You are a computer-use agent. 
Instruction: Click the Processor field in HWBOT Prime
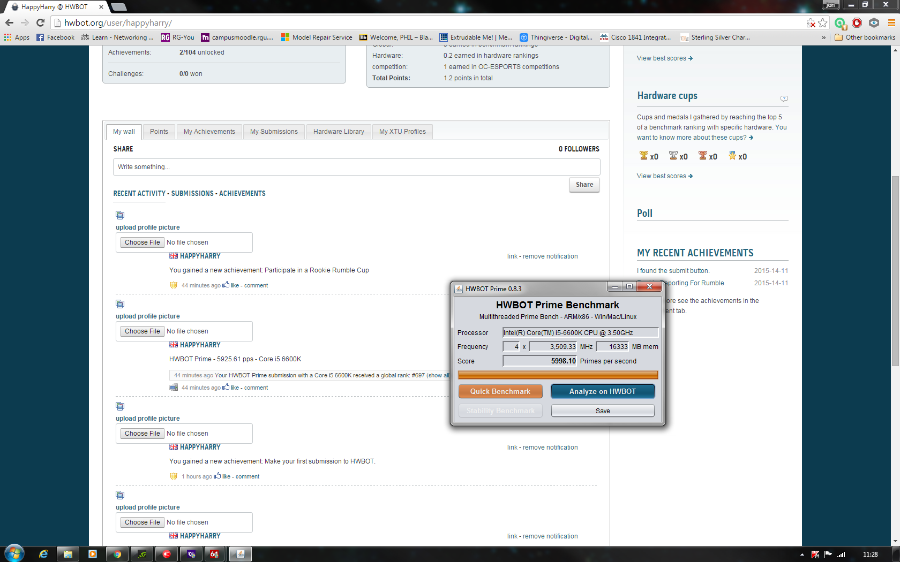[580, 333]
